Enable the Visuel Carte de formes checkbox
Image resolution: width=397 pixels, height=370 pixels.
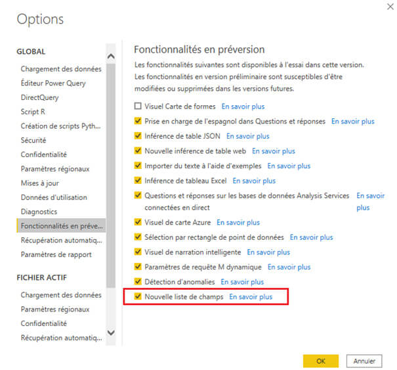click(x=138, y=106)
